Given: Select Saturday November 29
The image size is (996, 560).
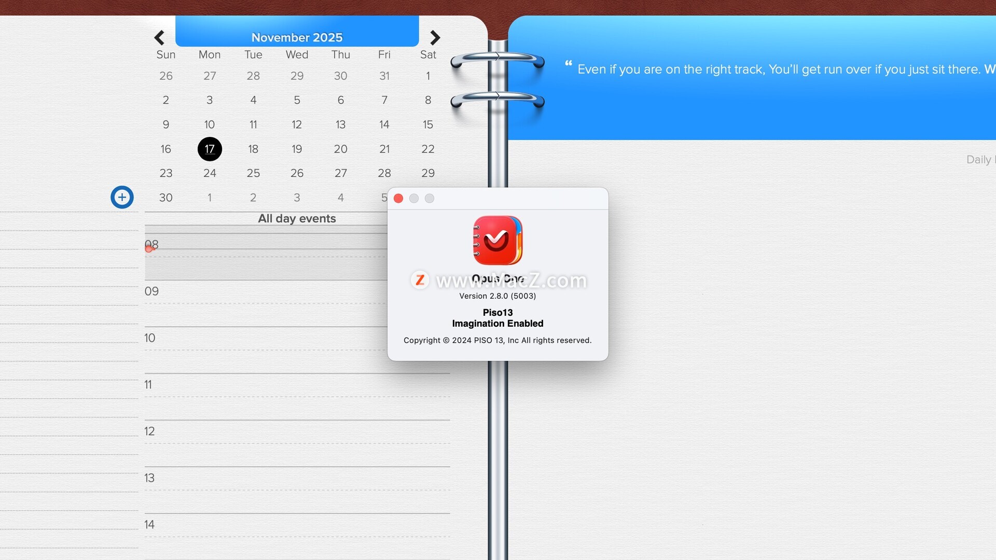Looking at the screenshot, I should [x=427, y=173].
